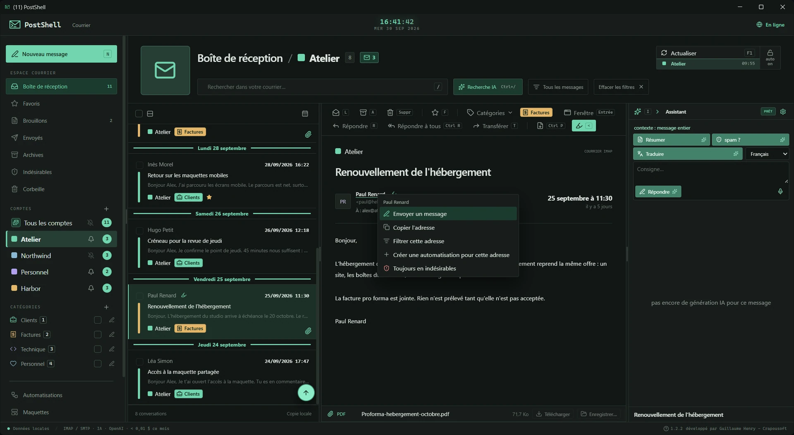Image resolution: width=794 pixels, height=435 pixels.
Task: Collapse the Assistant panel chevron
Action: point(657,111)
